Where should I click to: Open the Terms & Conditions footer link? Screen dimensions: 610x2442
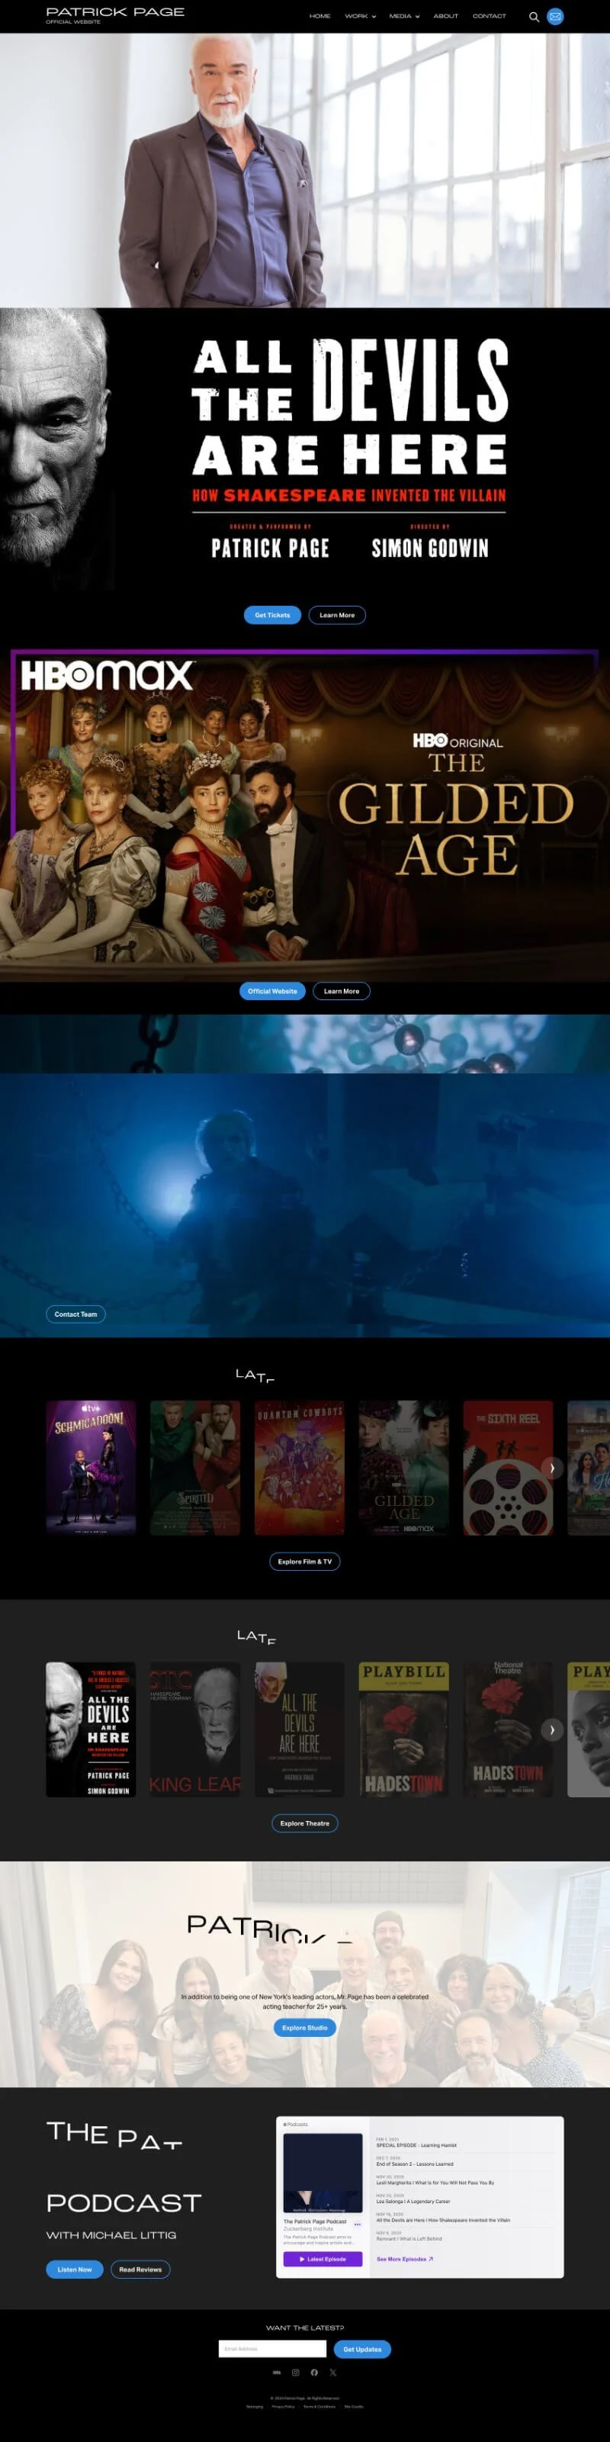coord(319,2406)
